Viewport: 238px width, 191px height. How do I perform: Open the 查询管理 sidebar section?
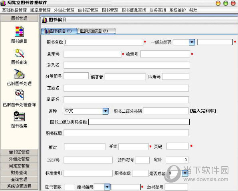point(19,179)
